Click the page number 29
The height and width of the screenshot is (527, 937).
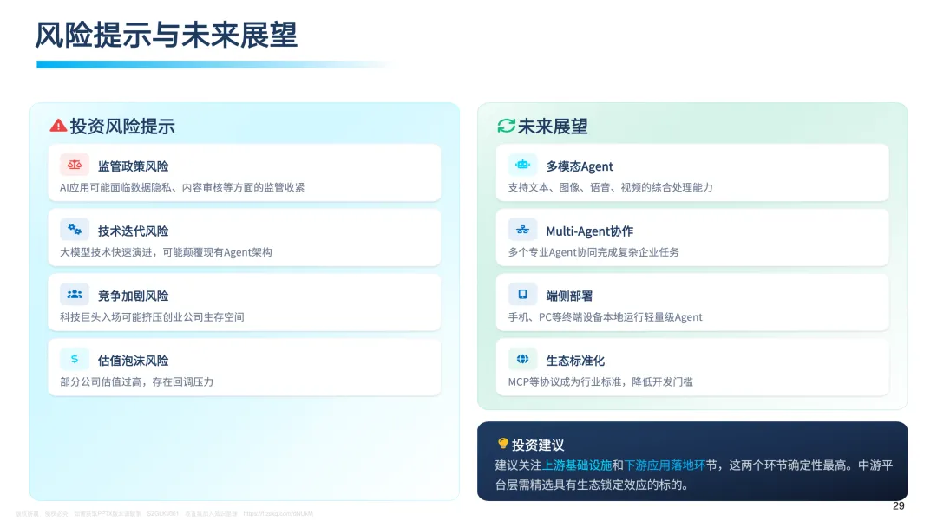898,506
